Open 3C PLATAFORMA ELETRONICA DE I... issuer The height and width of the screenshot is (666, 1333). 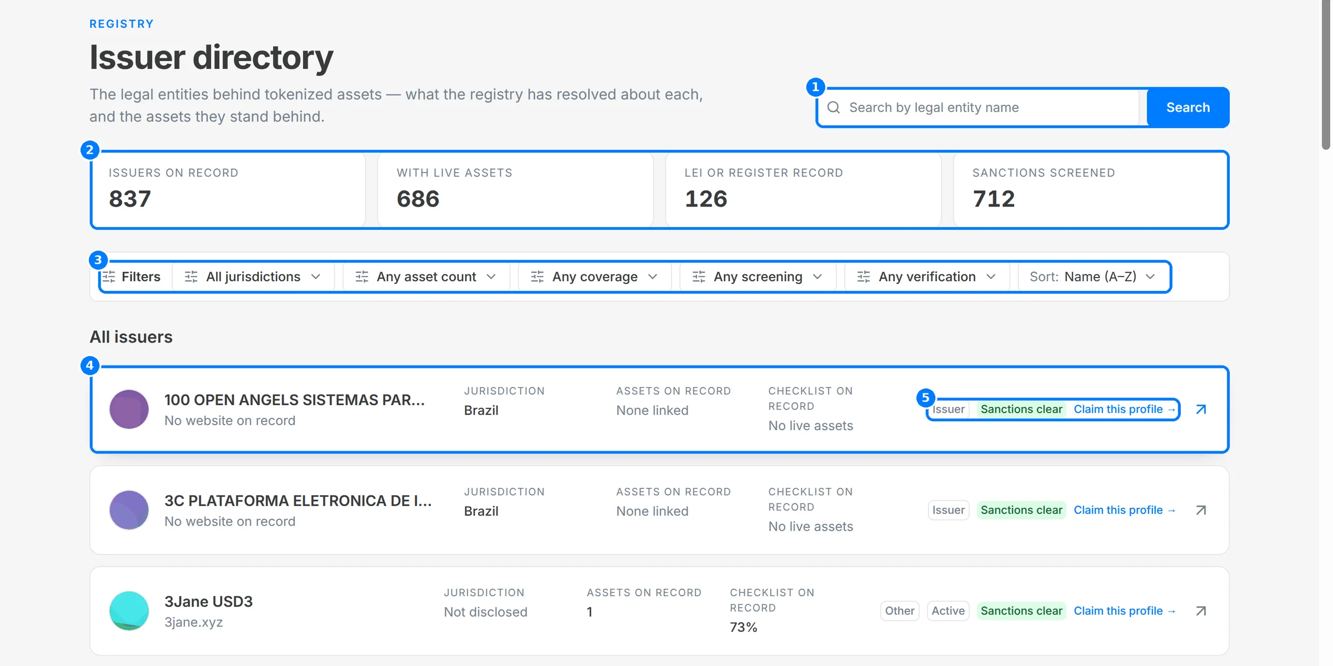(x=298, y=501)
